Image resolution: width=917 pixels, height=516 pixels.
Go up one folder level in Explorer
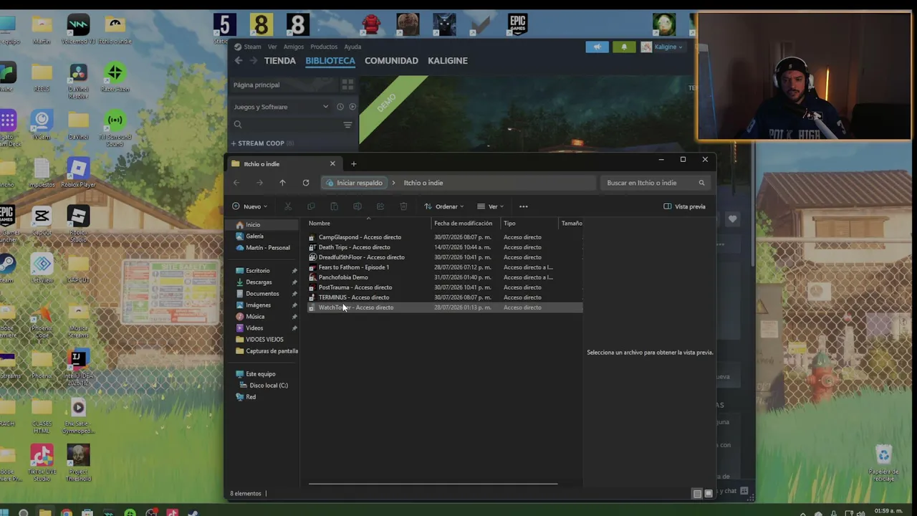pos(282,183)
